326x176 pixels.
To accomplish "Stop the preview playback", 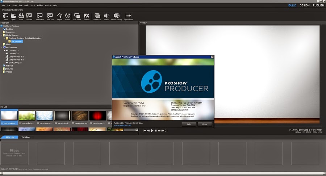I will pyautogui.click(x=155, y=130).
